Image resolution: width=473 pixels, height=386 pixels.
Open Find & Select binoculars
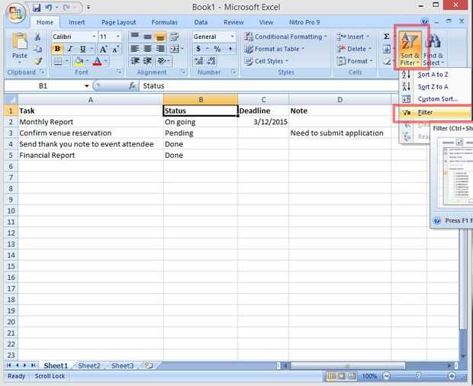433,48
